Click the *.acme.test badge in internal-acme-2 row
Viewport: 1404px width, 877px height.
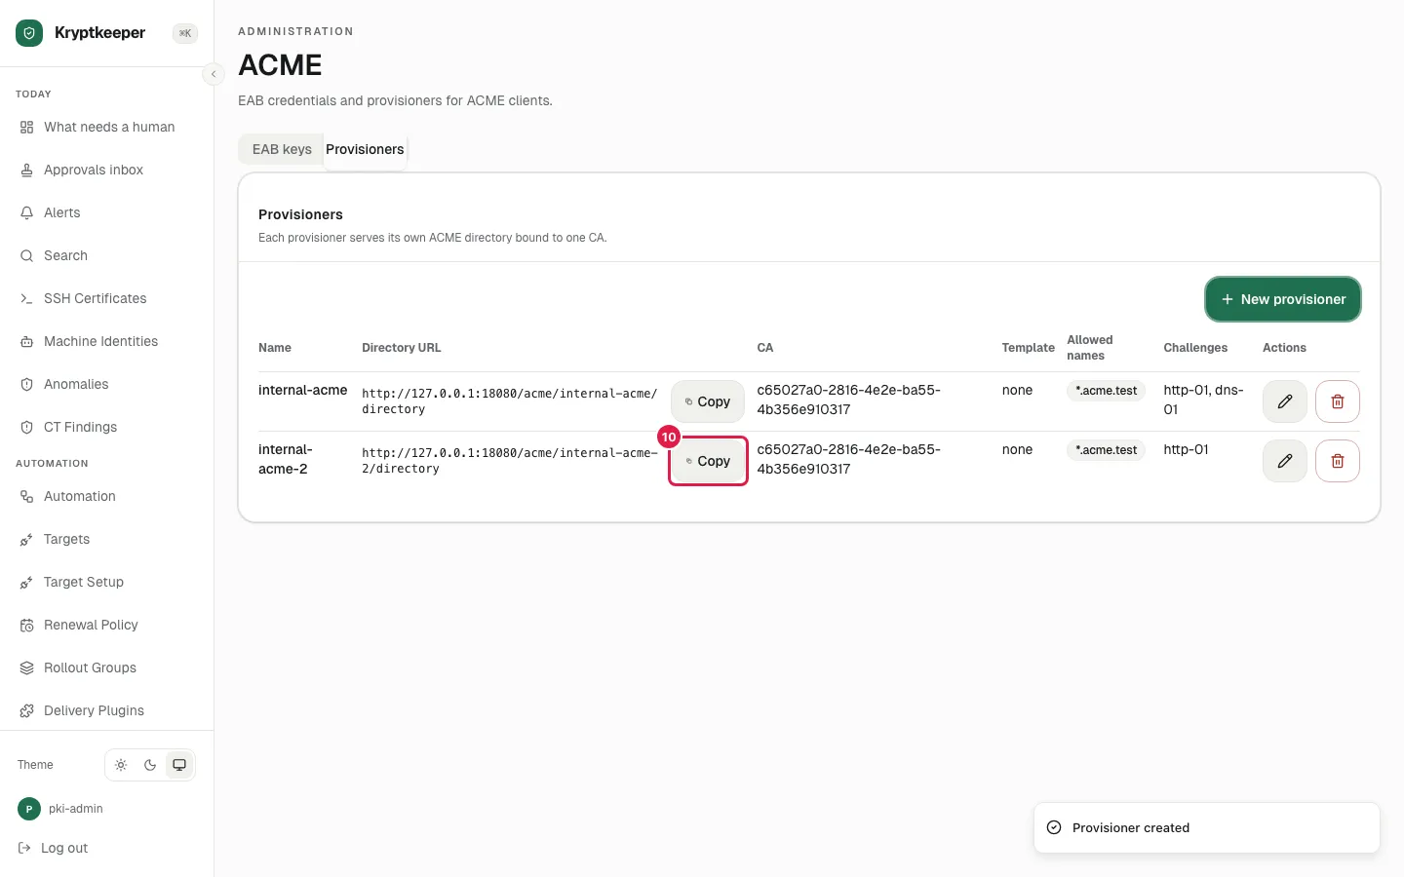(1106, 450)
